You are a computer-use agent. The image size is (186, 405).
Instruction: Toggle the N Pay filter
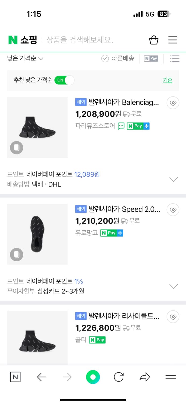click(x=151, y=58)
